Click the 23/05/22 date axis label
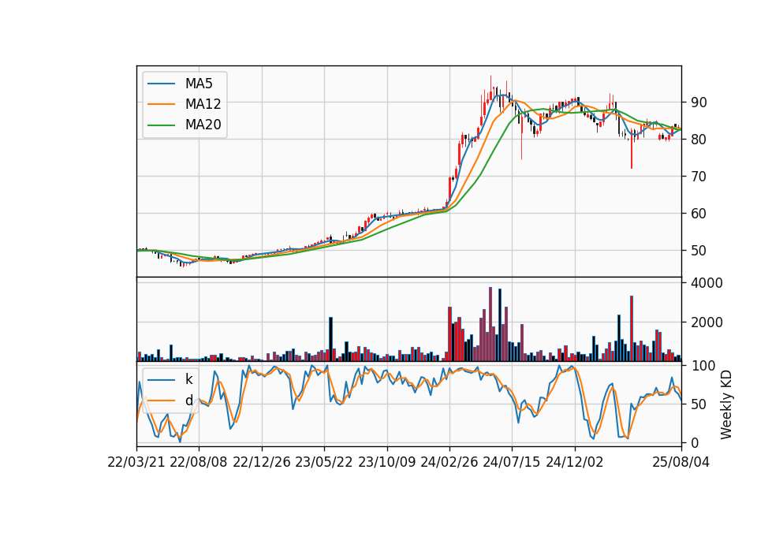 (x=324, y=463)
